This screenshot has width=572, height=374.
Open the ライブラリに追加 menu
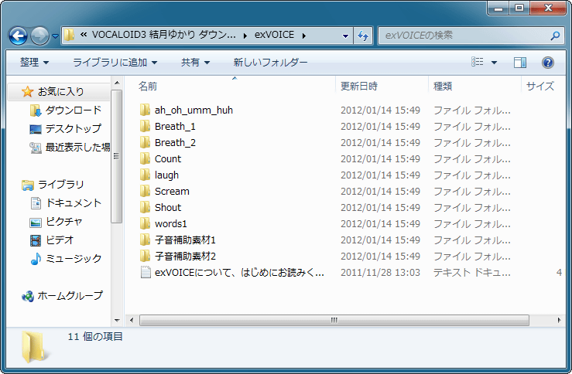115,63
